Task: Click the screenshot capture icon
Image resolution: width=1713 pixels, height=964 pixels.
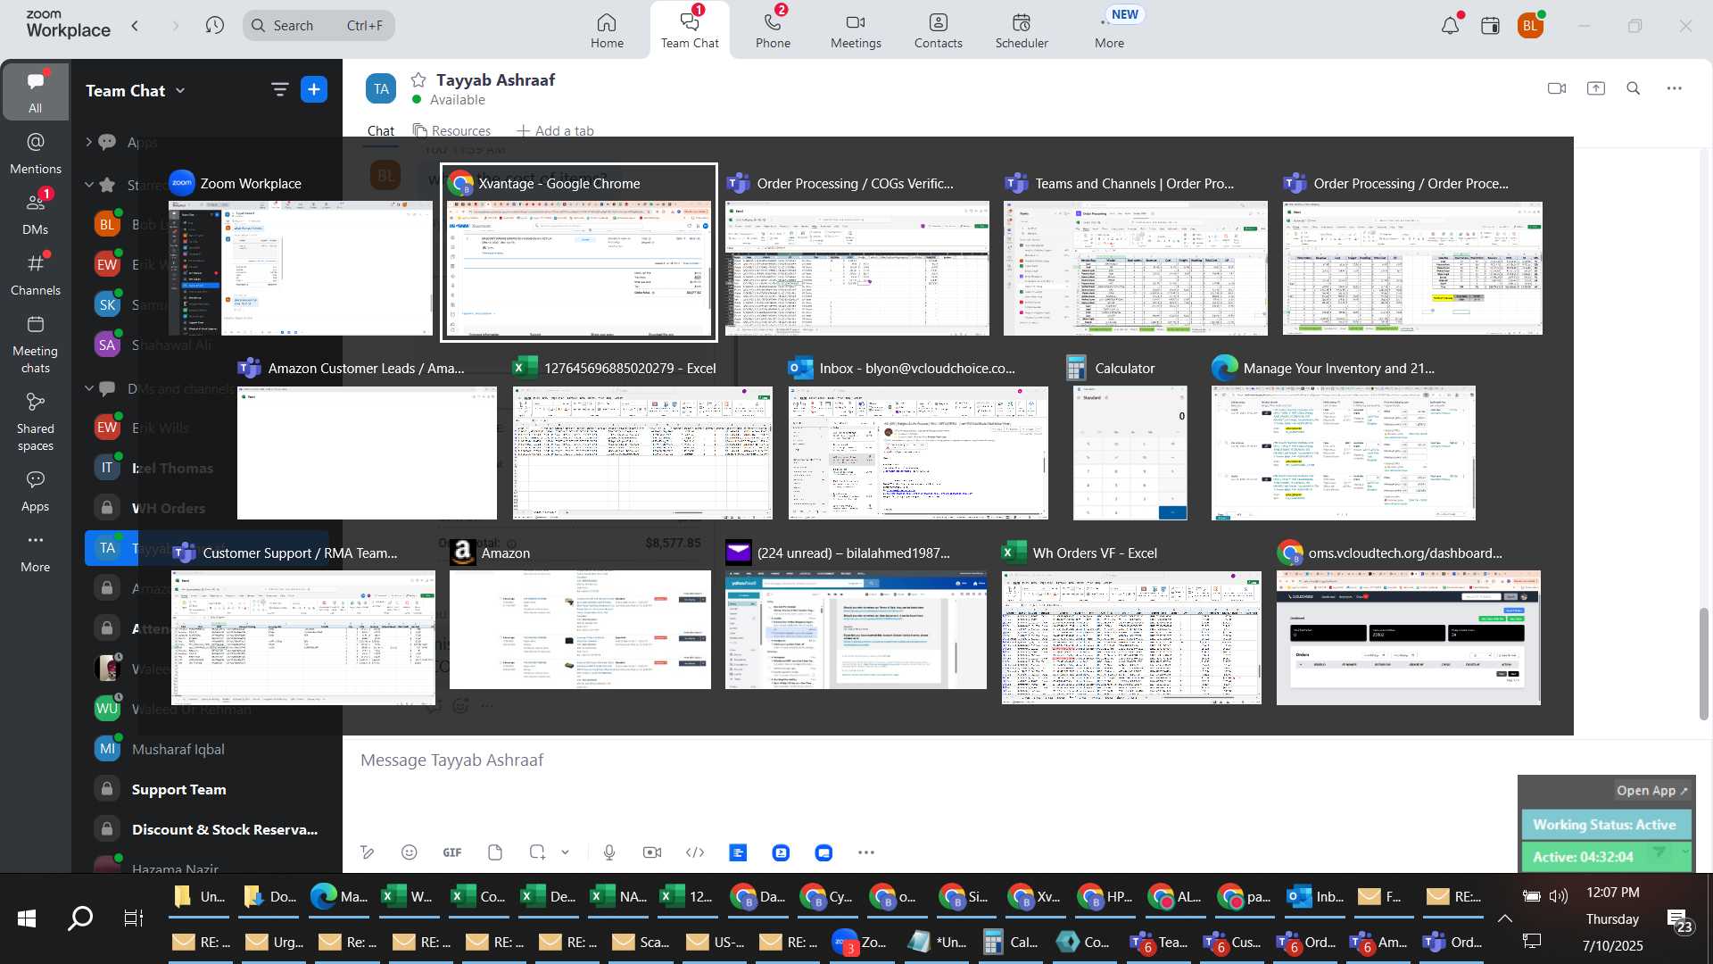Action: 536,852
